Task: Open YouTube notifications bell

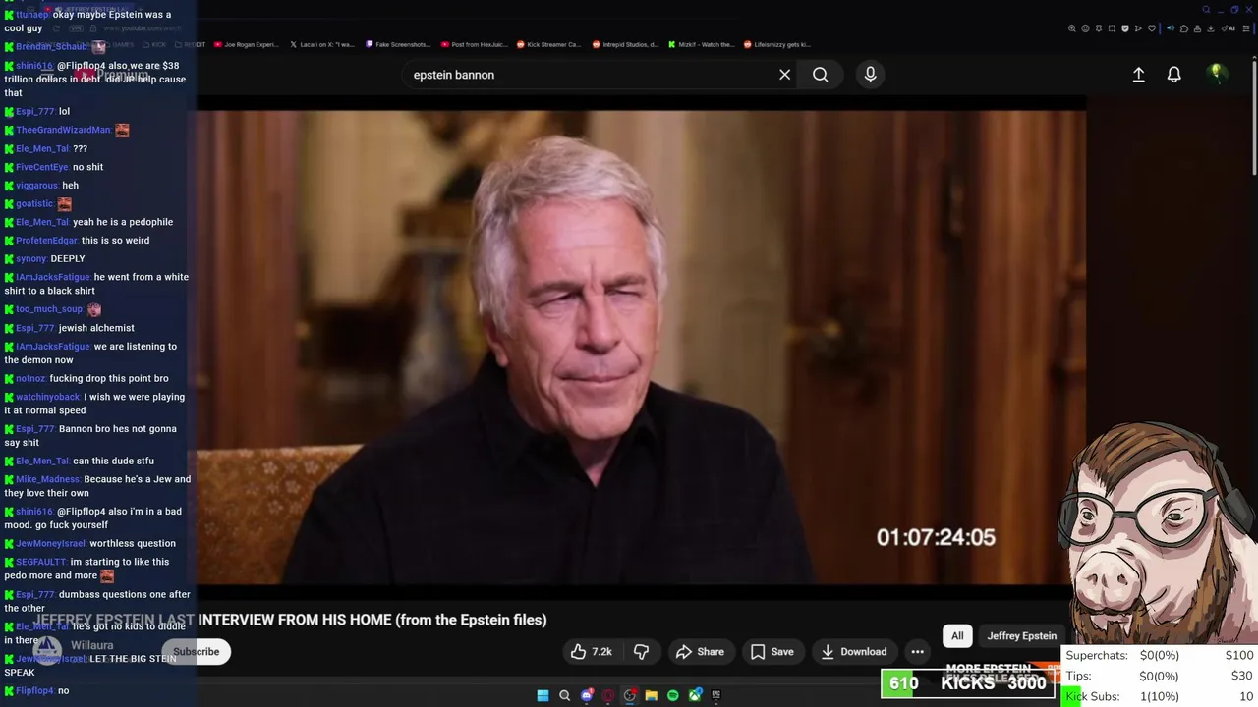Action: (x=1173, y=75)
